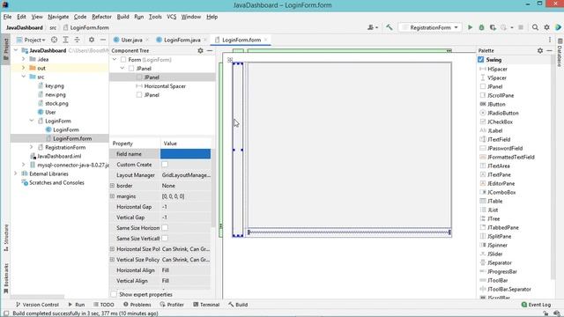Expand External Libraries node
The height and width of the screenshot is (317, 564).
[x=16, y=173]
